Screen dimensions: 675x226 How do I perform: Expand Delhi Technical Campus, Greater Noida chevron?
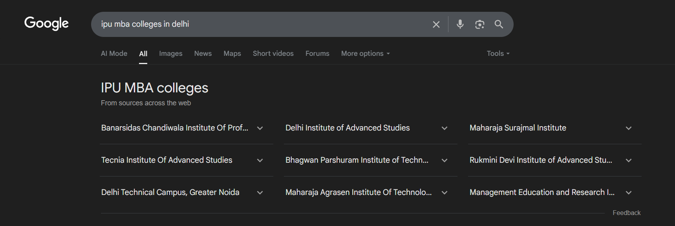260,193
